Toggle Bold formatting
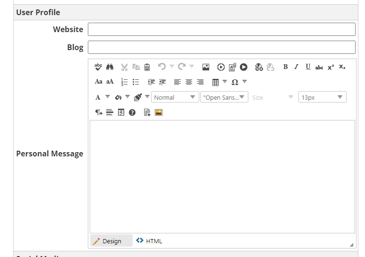The width and height of the screenshot is (365, 257). [x=285, y=67]
